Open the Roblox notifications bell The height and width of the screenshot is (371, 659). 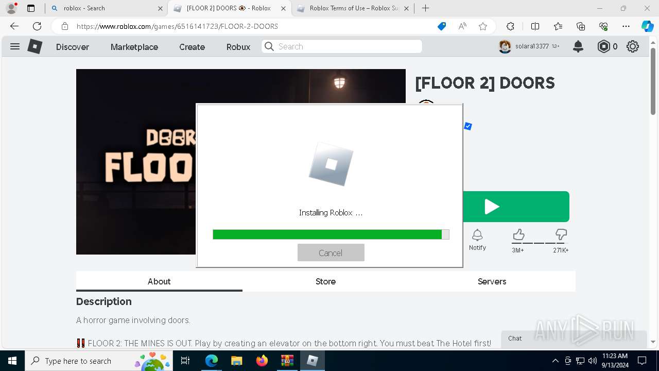578,46
